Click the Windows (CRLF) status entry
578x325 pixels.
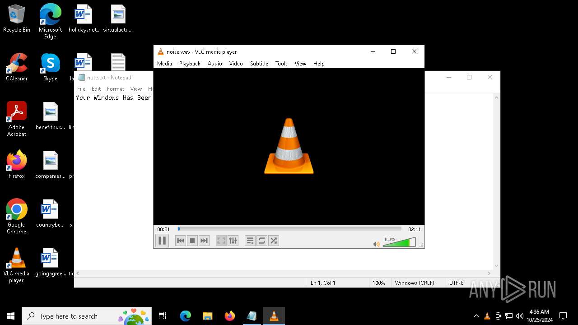(x=415, y=283)
